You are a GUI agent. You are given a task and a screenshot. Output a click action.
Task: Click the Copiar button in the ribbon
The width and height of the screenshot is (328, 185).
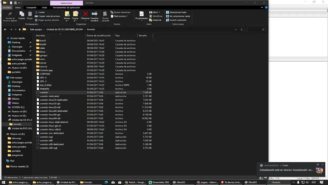[22, 16]
